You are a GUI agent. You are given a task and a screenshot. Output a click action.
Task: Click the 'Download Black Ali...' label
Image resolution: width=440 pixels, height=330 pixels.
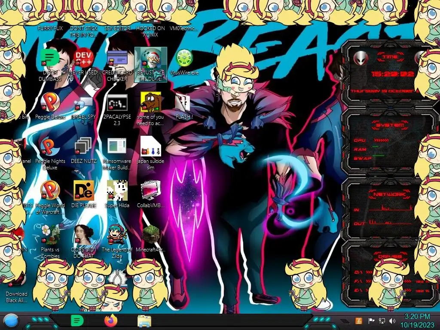17,297
